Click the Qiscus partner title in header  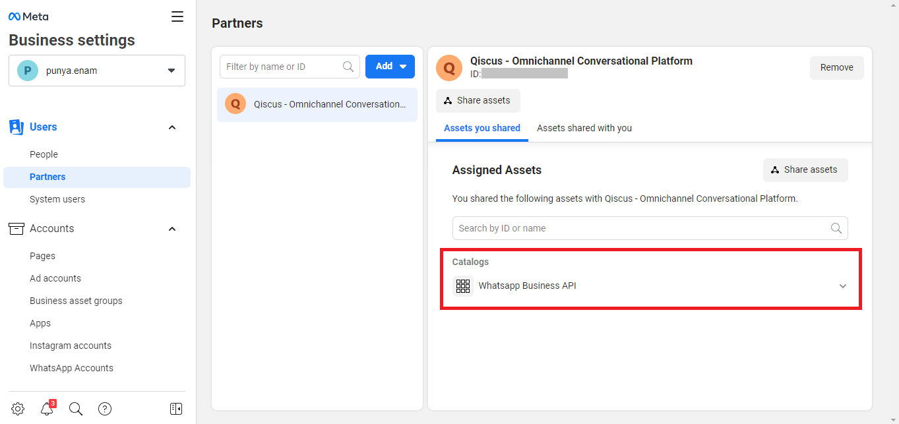581,61
